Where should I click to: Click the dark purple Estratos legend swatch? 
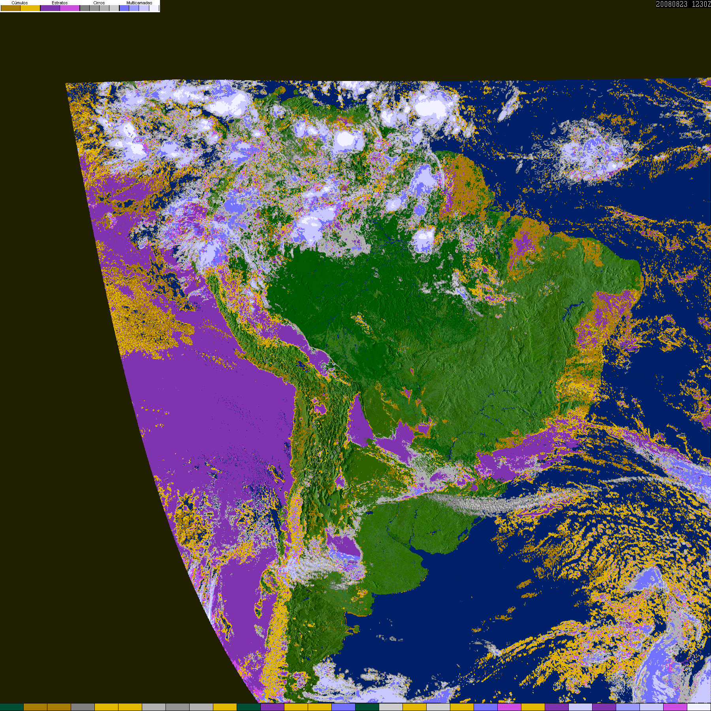coord(50,8)
